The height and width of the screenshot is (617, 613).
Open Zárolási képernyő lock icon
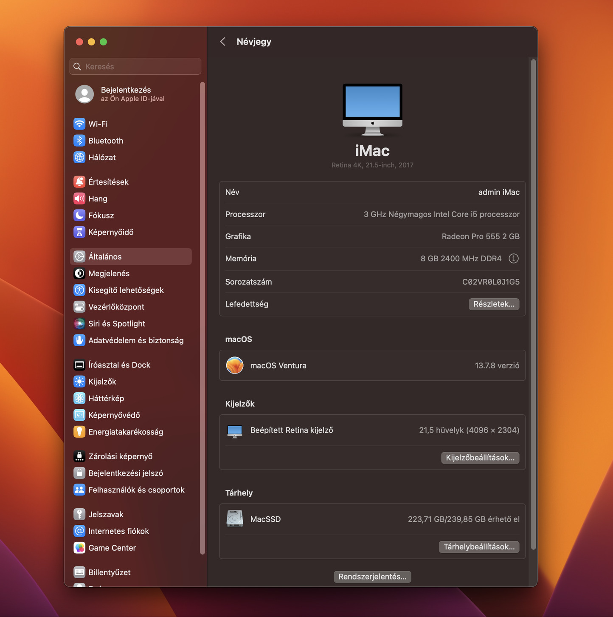[79, 456]
